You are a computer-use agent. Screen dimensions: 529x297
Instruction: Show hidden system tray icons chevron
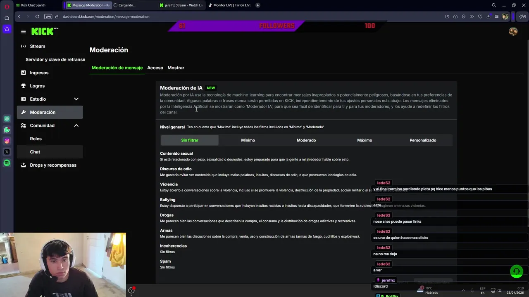(463, 290)
